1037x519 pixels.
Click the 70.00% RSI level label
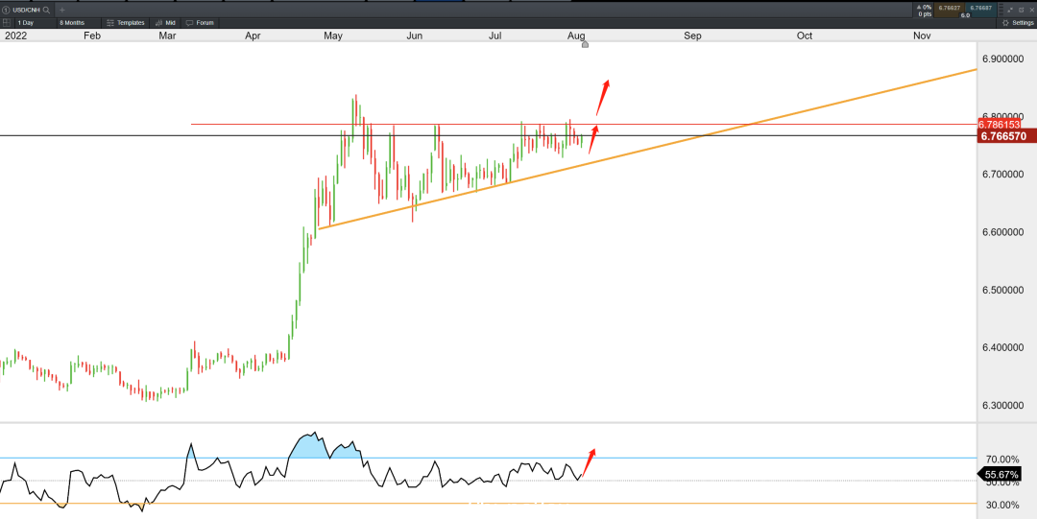[1001, 460]
